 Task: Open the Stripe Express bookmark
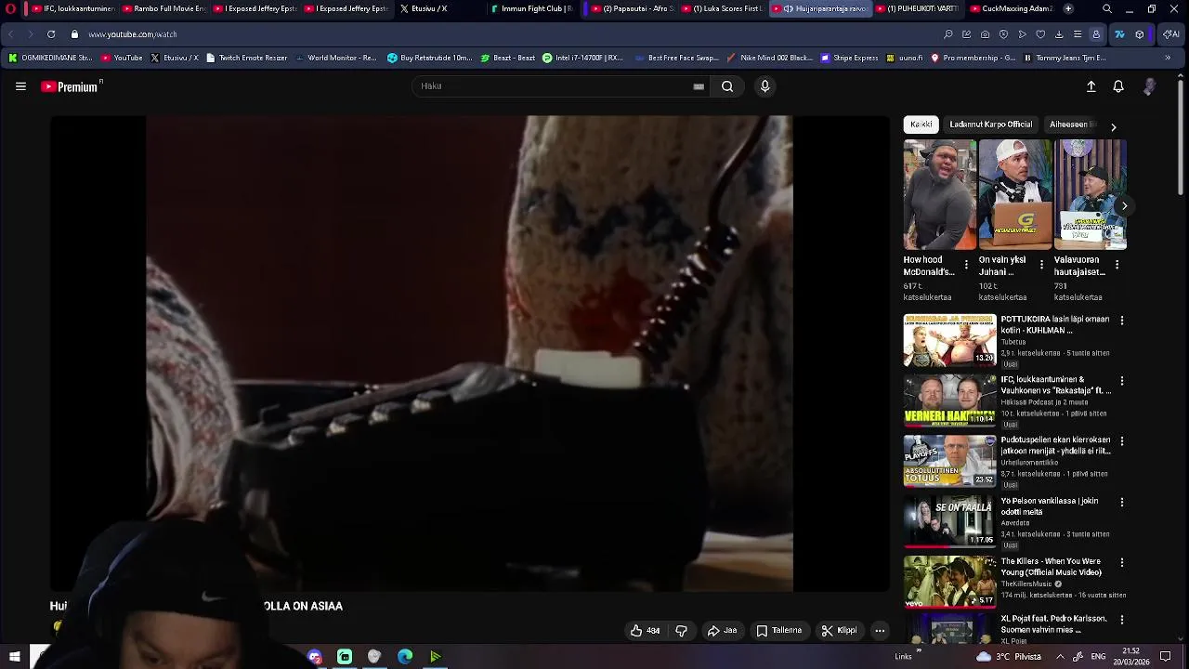point(849,58)
